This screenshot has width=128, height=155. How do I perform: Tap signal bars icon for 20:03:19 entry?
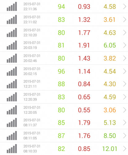click(x=12, y=45)
